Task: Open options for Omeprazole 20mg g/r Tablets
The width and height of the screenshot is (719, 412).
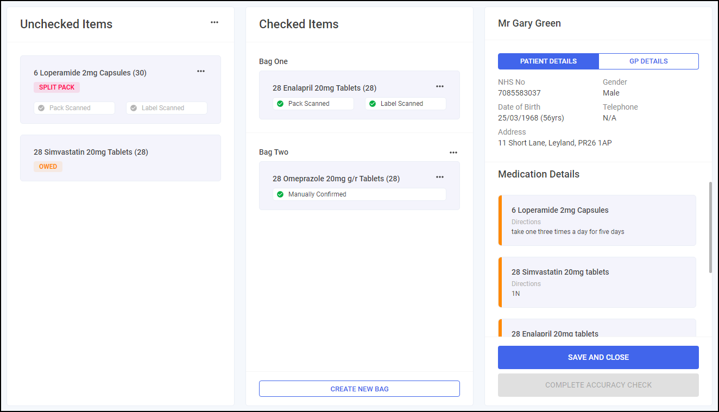Action: tap(440, 177)
